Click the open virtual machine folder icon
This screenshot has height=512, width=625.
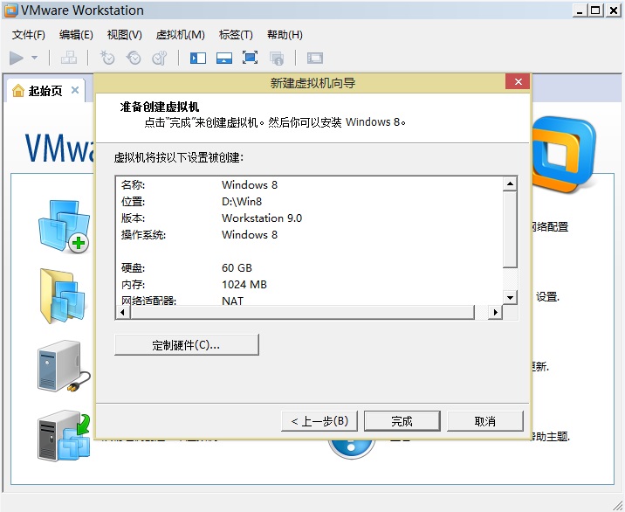coord(63,295)
